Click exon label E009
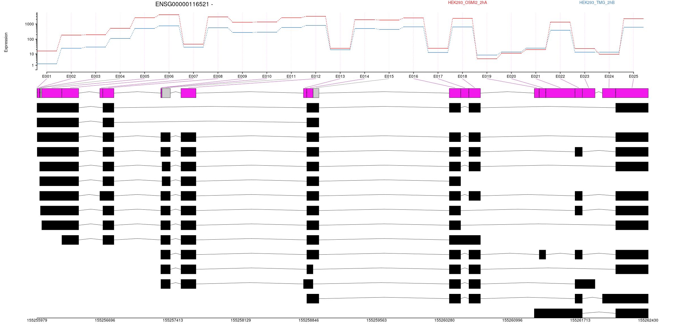Viewport: 679px width, 325px height. tap(242, 76)
